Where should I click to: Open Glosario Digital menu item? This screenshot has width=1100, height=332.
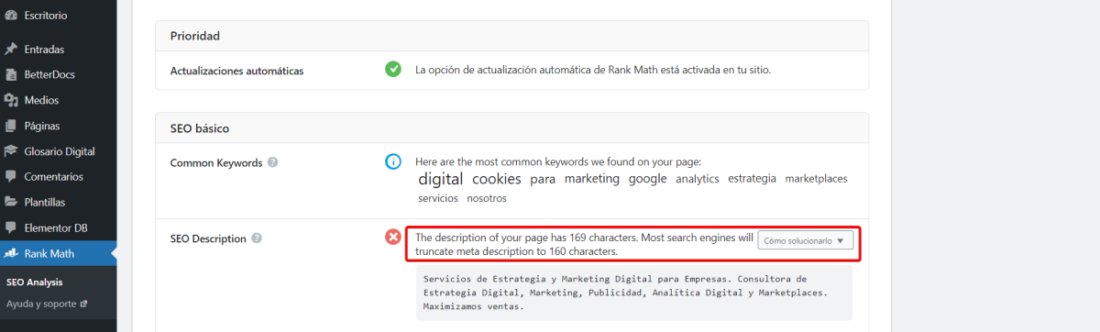coord(59,151)
